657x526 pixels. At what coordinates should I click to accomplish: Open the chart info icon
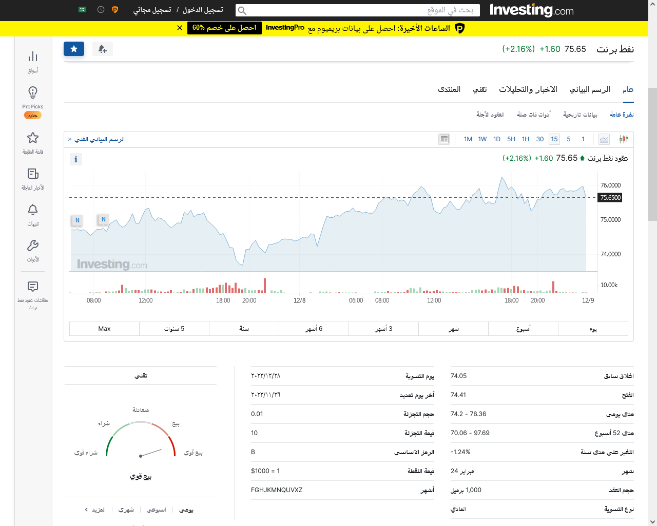click(x=76, y=159)
